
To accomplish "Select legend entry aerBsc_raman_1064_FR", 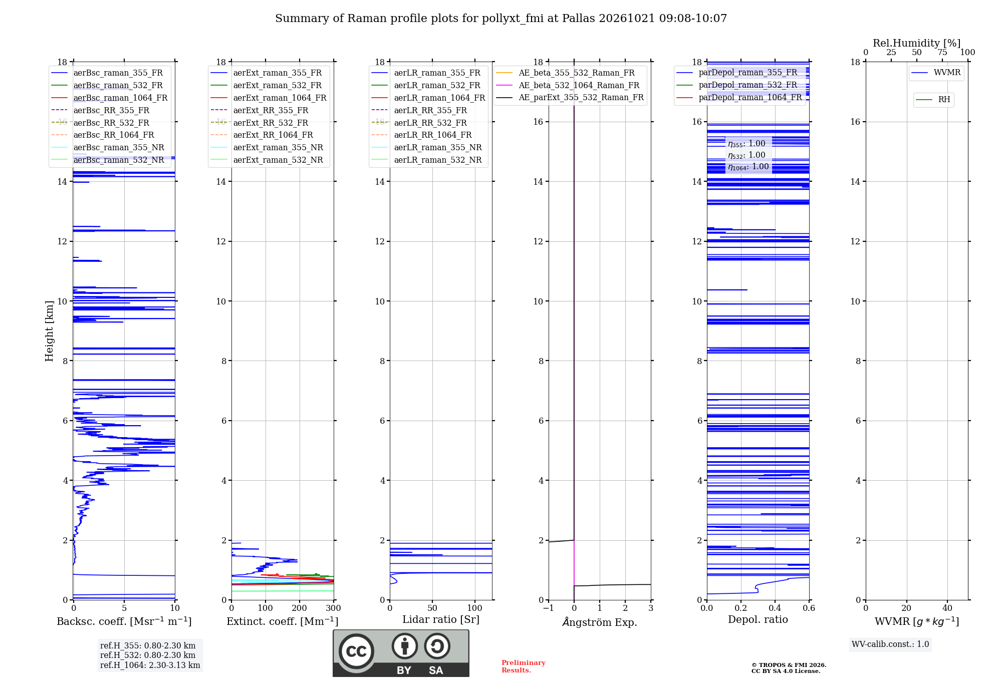I will (109, 98).
